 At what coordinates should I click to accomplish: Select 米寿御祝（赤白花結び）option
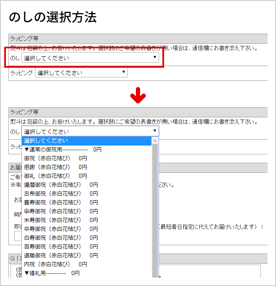point(87,220)
